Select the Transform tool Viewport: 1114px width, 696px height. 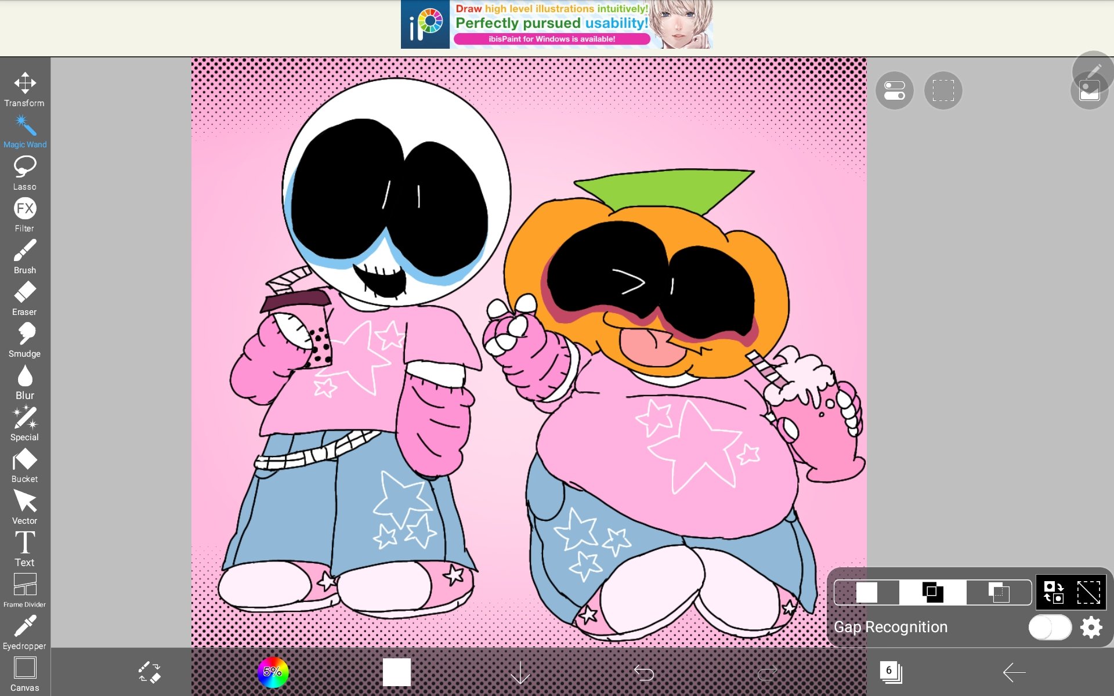point(24,89)
